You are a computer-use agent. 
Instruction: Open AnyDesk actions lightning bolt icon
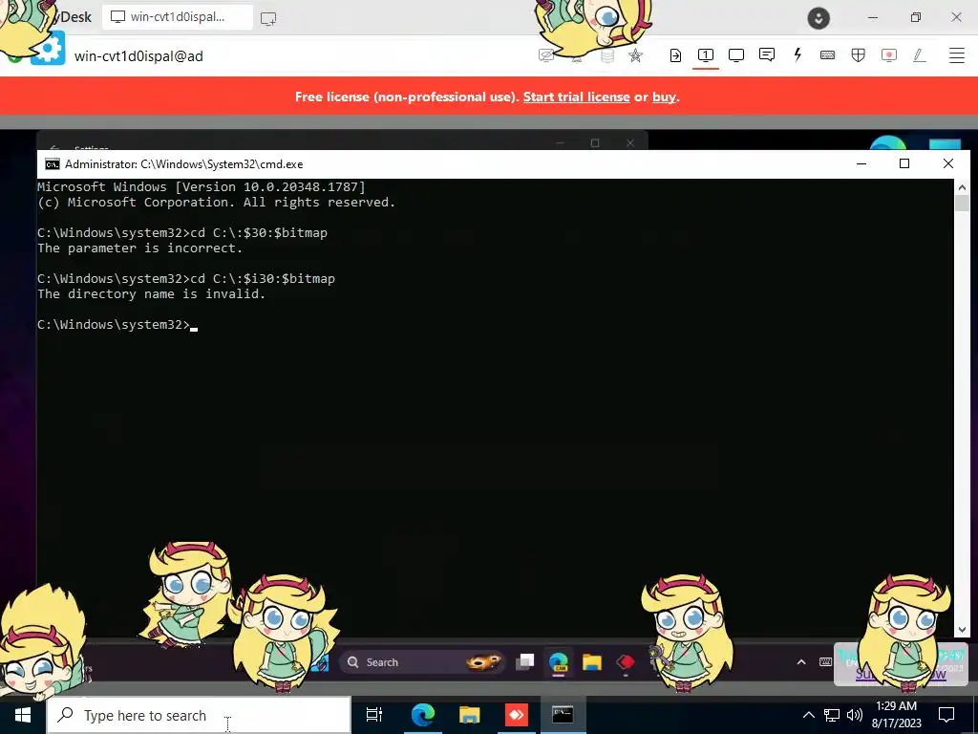tap(797, 54)
